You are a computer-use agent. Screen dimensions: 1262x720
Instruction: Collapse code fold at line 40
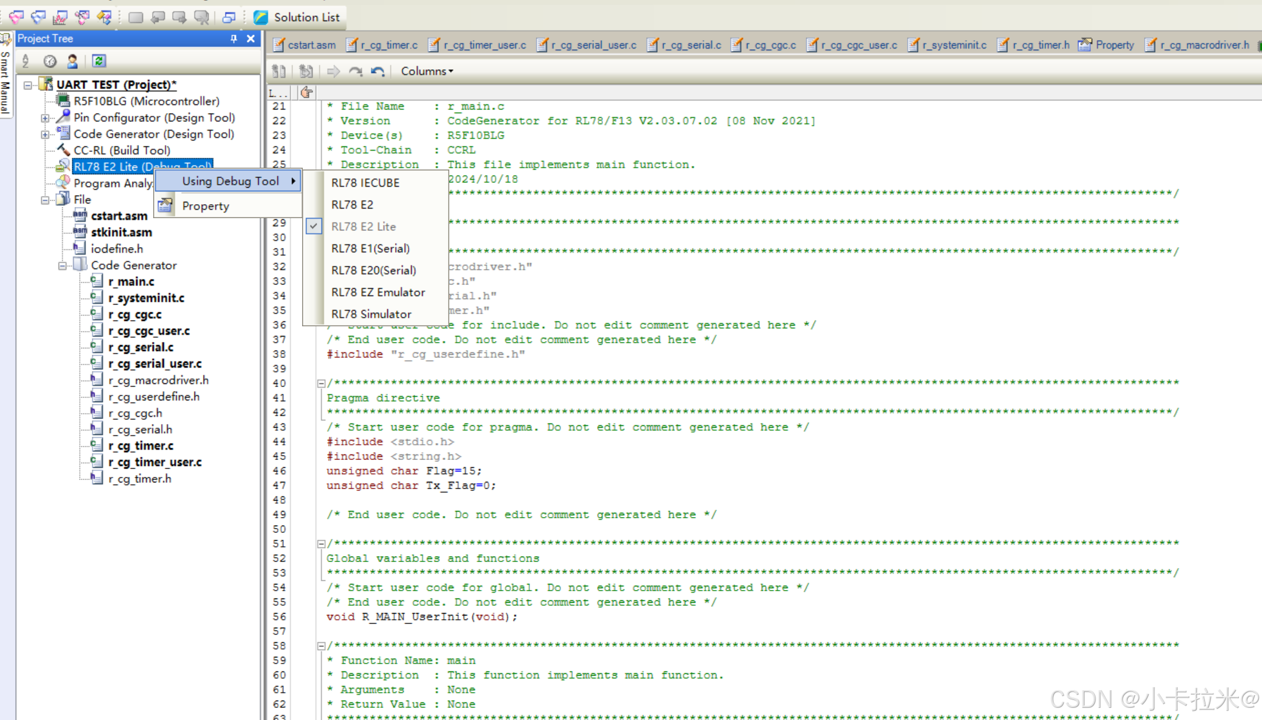[x=321, y=383]
